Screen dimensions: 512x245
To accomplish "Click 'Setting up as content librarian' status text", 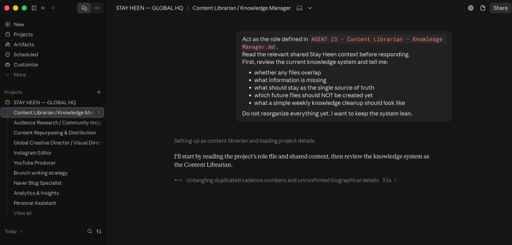I will click(245, 141).
